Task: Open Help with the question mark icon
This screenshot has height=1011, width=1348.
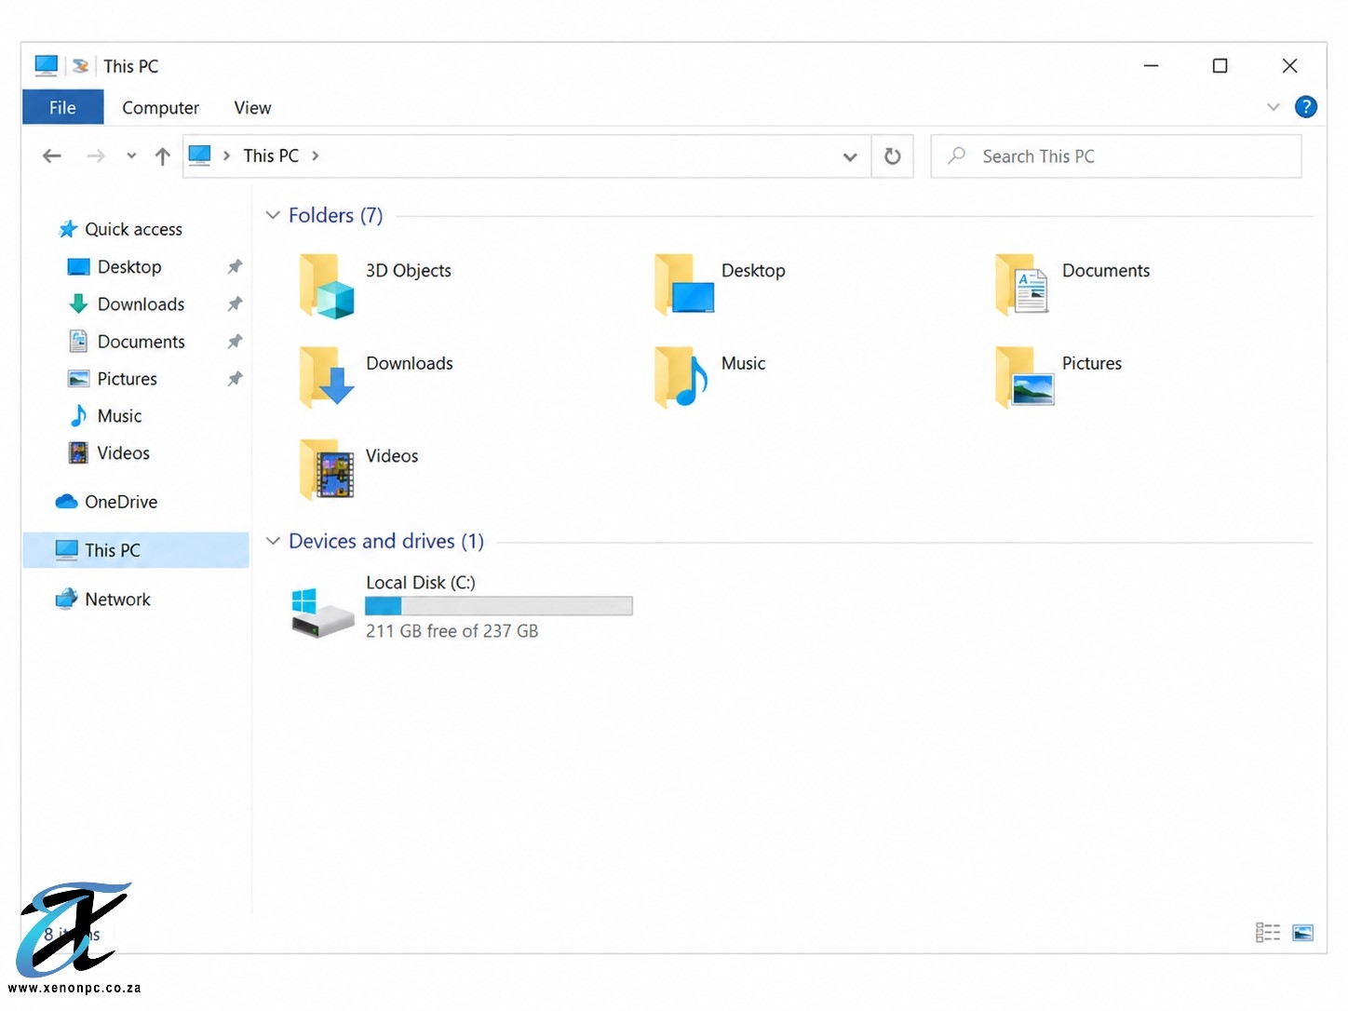Action: 1306,107
